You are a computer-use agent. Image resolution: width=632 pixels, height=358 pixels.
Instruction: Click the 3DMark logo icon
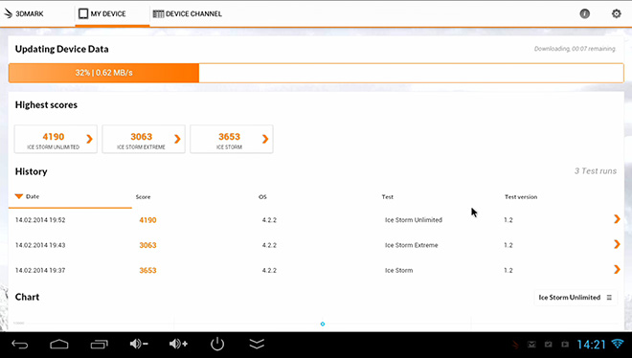click(8, 13)
